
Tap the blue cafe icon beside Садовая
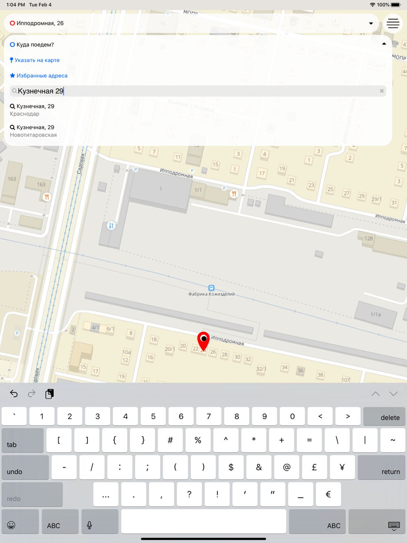pyautogui.click(x=111, y=226)
